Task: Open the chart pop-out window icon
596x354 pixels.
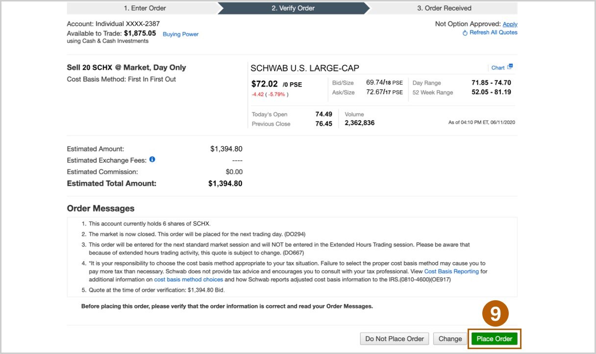Action: tap(510, 66)
